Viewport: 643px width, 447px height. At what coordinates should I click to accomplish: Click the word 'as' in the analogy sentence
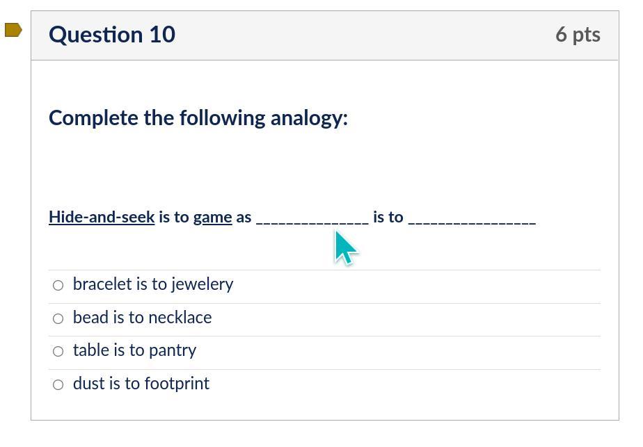coord(244,217)
